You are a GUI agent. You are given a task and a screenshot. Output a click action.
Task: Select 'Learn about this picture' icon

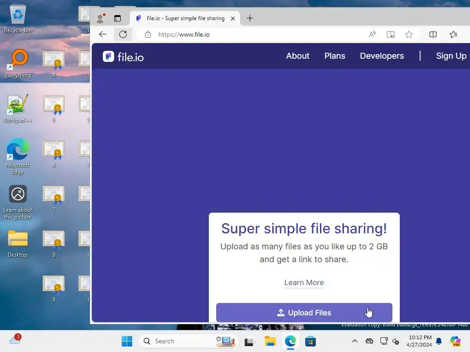pos(18,202)
